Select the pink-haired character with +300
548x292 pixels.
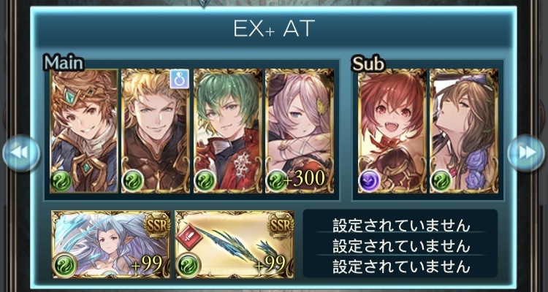pos(300,131)
